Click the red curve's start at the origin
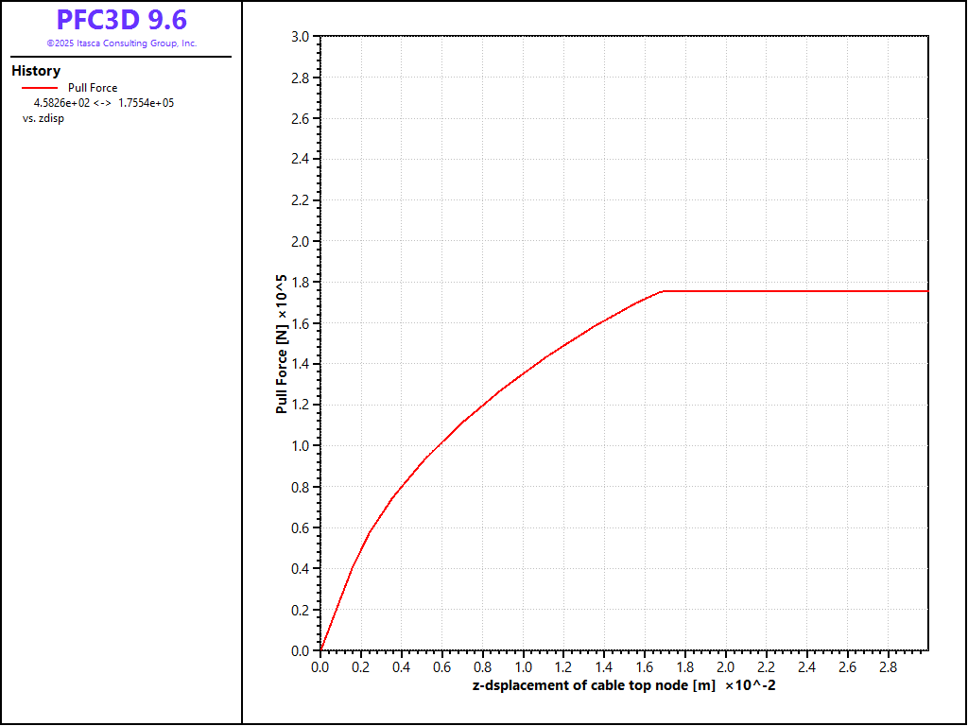 tap(321, 649)
